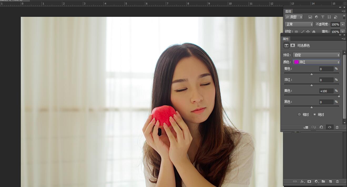
Task: Collapse the Layers panel with double arrows
Action: coord(340,7)
